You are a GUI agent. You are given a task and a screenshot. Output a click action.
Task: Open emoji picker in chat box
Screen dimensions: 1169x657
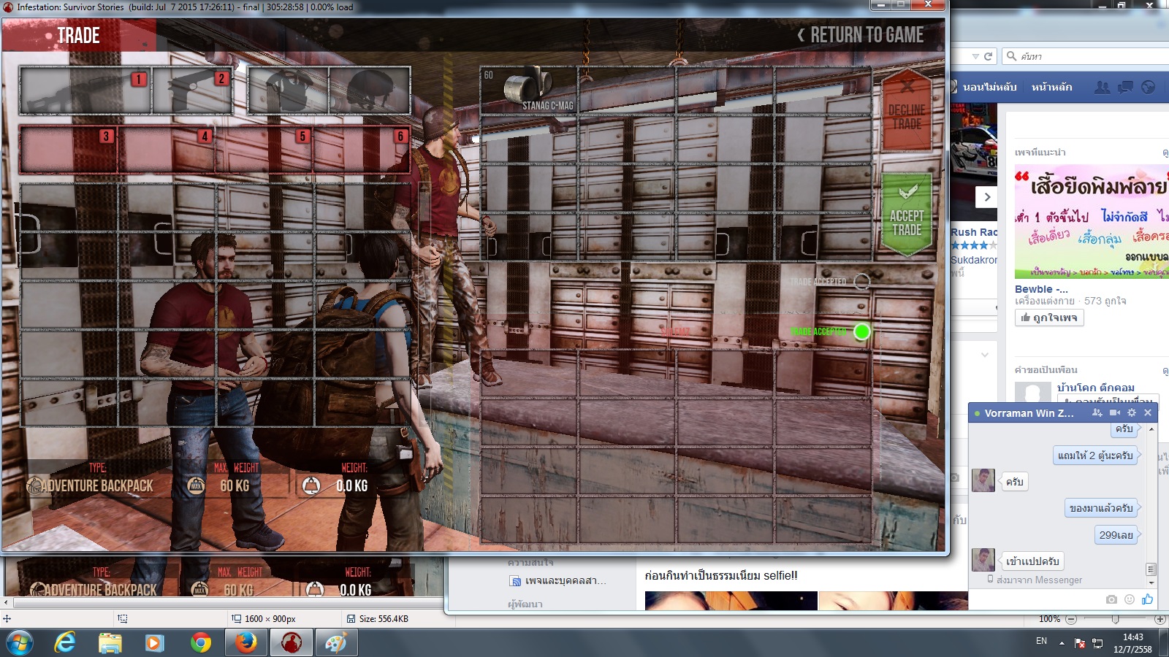point(1130,599)
